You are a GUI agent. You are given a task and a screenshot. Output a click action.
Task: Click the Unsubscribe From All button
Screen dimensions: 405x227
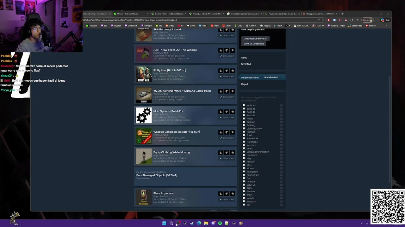[255, 38]
